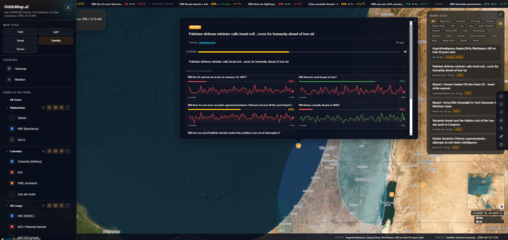
Task: Collapse the Afghanistan zone group
Action: (x=7, y=108)
